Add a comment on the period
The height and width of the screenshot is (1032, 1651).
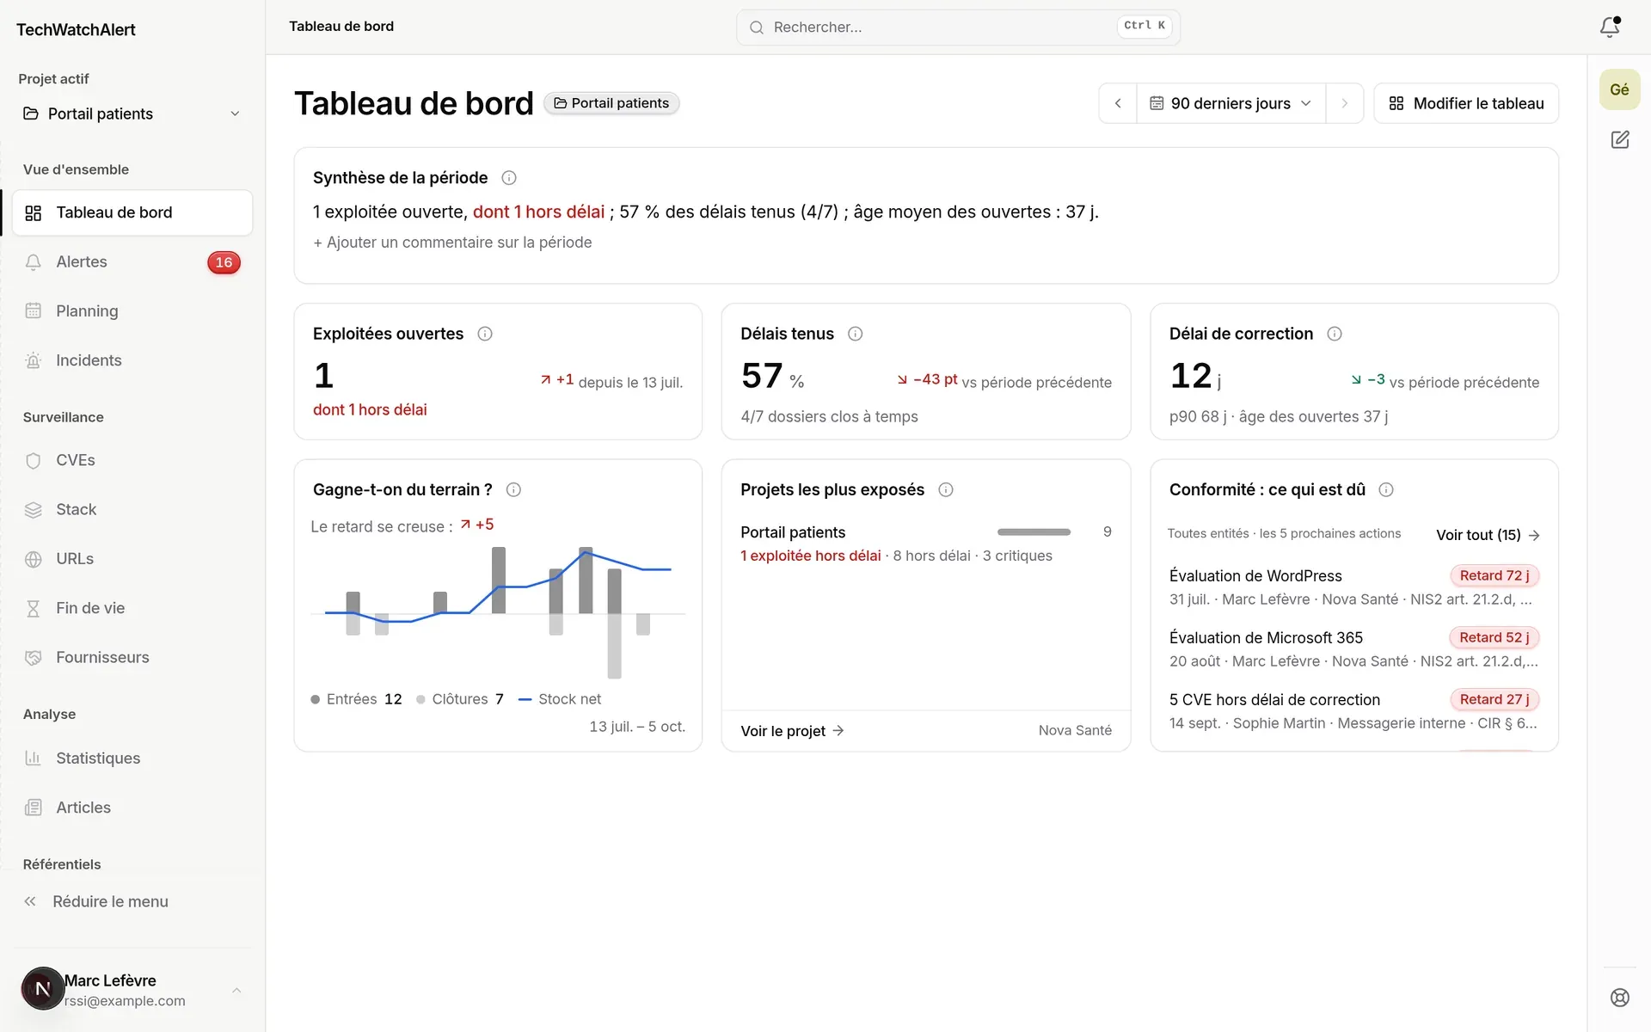452,243
